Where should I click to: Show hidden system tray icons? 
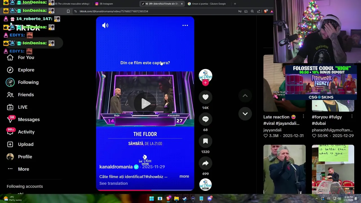click(x=316, y=198)
